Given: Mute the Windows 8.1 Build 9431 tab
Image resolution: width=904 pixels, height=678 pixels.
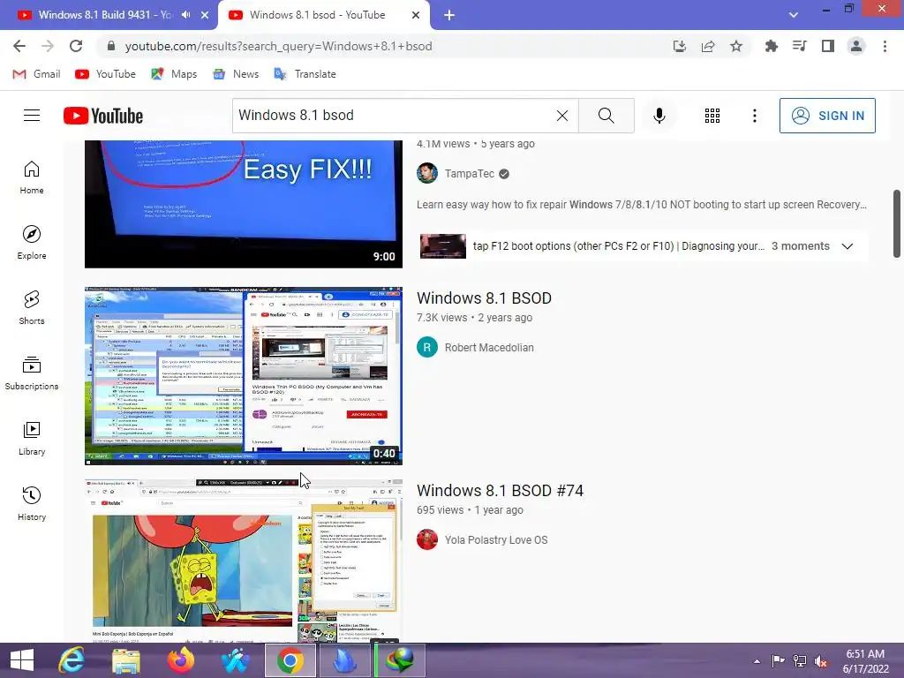Looking at the screenshot, I should pyautogui.click(x=185, y=15).
